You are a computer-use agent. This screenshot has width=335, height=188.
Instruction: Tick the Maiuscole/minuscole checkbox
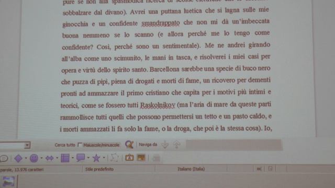click(x=80, y=145)
